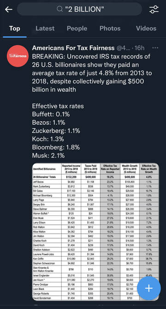Switch to the Latest tab

tap(45, 28)
